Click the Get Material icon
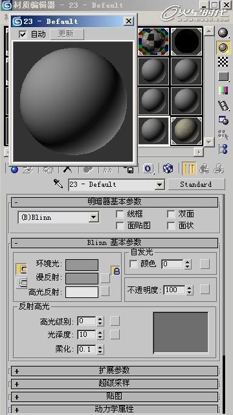The width and height of the screenshot is (233, 415). 14,169
